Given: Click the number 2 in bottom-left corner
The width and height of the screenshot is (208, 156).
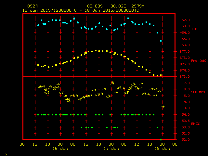Looking at the screenshot, I should tap(6, 153).
